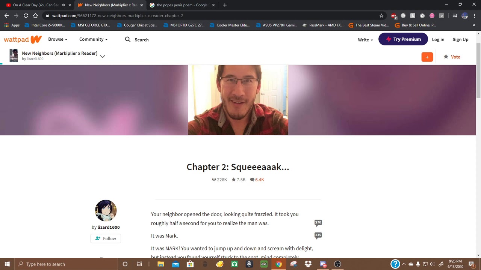481x270 pixels.
Task: Open the Community menu
Action: pos(93,39)
